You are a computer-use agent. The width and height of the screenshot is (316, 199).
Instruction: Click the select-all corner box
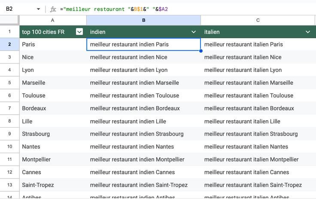(x=9, y=20)
